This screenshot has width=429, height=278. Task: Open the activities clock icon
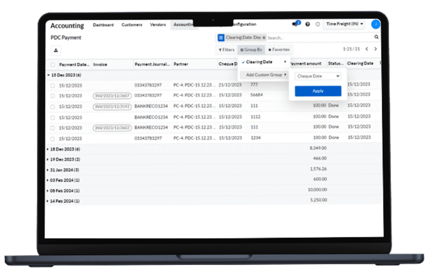318,24
